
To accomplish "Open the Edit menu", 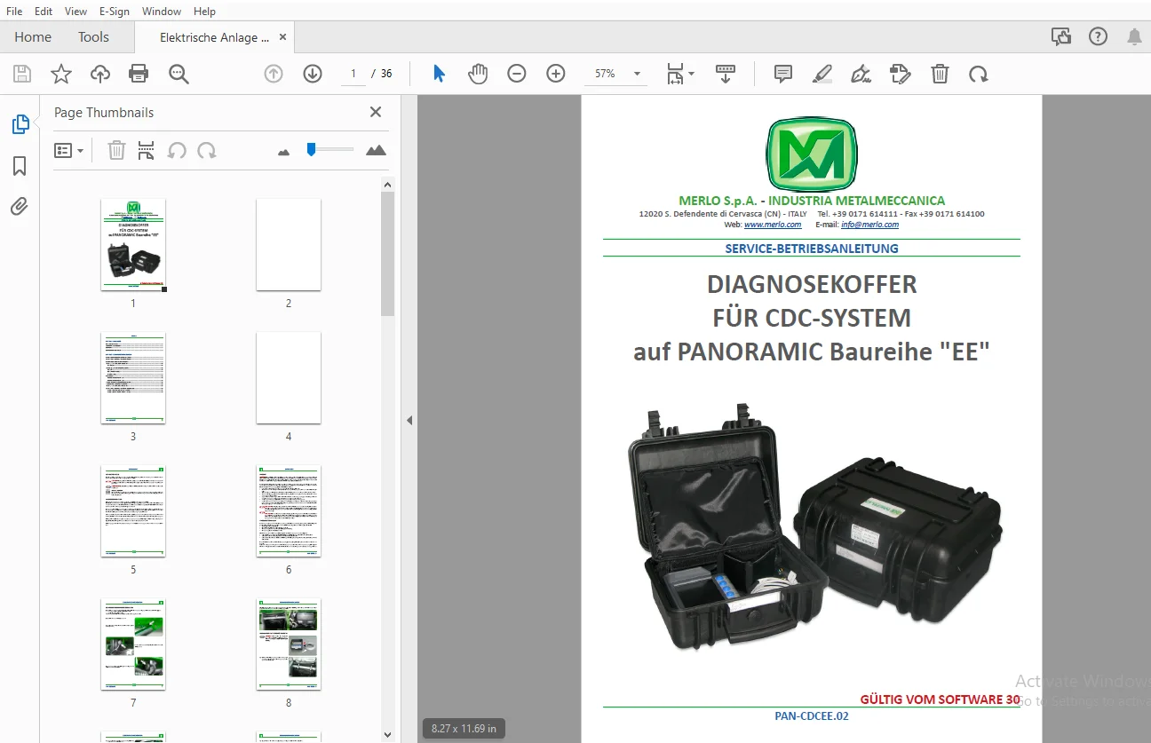I will (44, 12).
